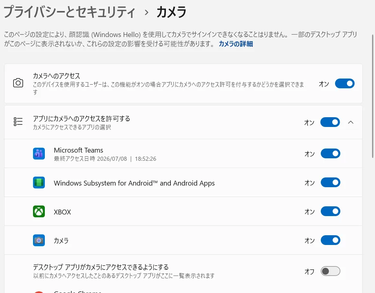This screenshot has height=293, width=375.
Task: Click the XBOX label text
Action: (x=62, y=212)
